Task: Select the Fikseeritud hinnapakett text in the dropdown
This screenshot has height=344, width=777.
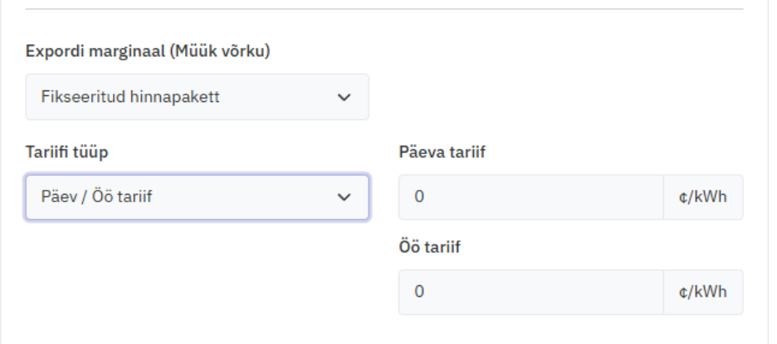Action: [x=130, y=97]
